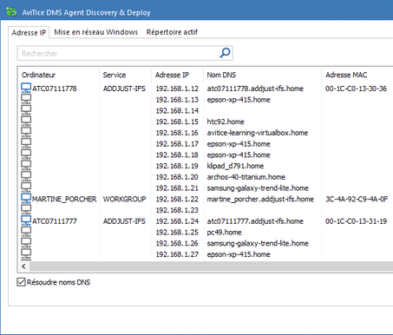393x335 pixels.
Task: Click ADDJUST-IFS service for ATC07111777
Action: [124, 221]
